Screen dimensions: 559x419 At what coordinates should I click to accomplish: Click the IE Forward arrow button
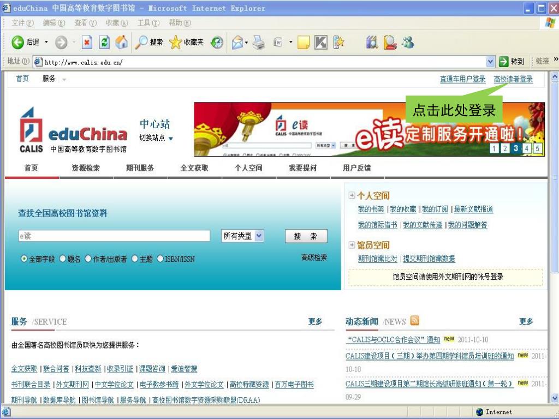tap(61, 43)
